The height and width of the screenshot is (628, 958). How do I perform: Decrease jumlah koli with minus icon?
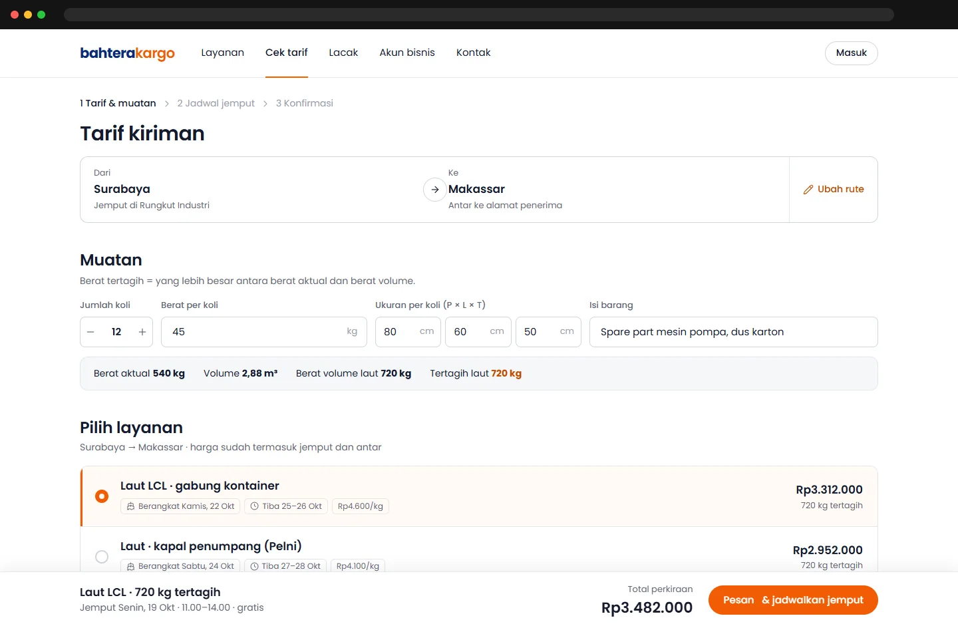point(91,332)
